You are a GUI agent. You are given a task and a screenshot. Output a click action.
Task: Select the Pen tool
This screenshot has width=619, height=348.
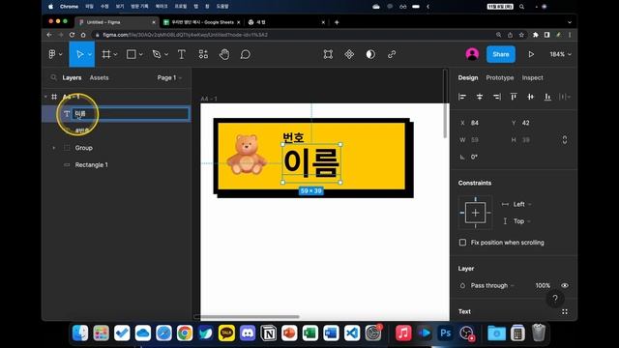pyautogui.click(x=157, y=54)
